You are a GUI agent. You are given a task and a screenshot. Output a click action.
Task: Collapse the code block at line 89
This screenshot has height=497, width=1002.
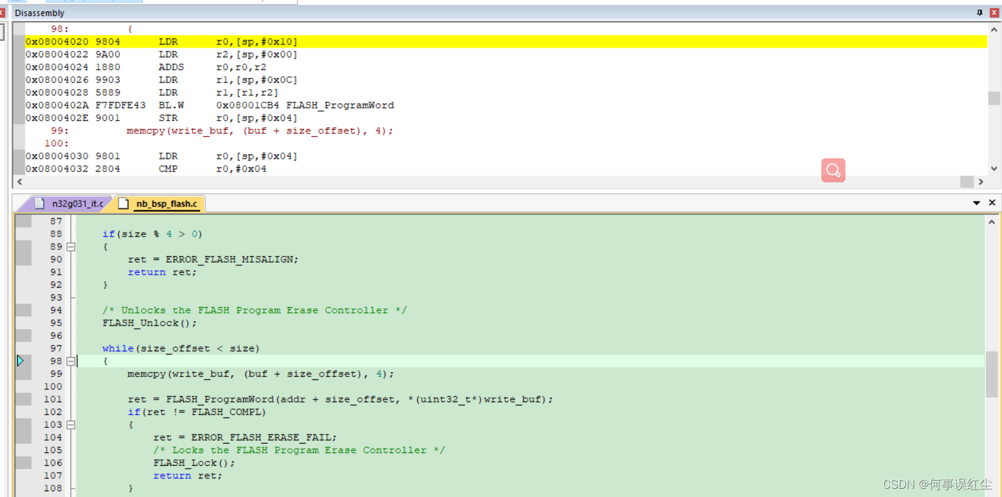coord(71,247)
